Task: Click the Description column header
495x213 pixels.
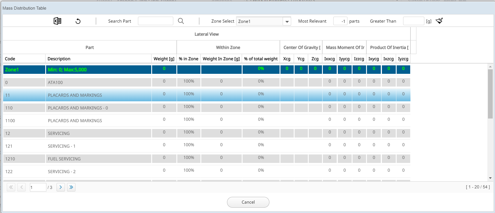Action: pyautogui.click(x=59, y=59)
